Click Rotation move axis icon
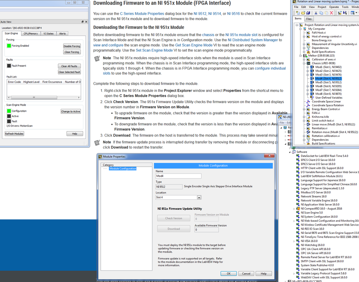Image resolution: width=359 pixels, height=282 pixels. point(309,132)
